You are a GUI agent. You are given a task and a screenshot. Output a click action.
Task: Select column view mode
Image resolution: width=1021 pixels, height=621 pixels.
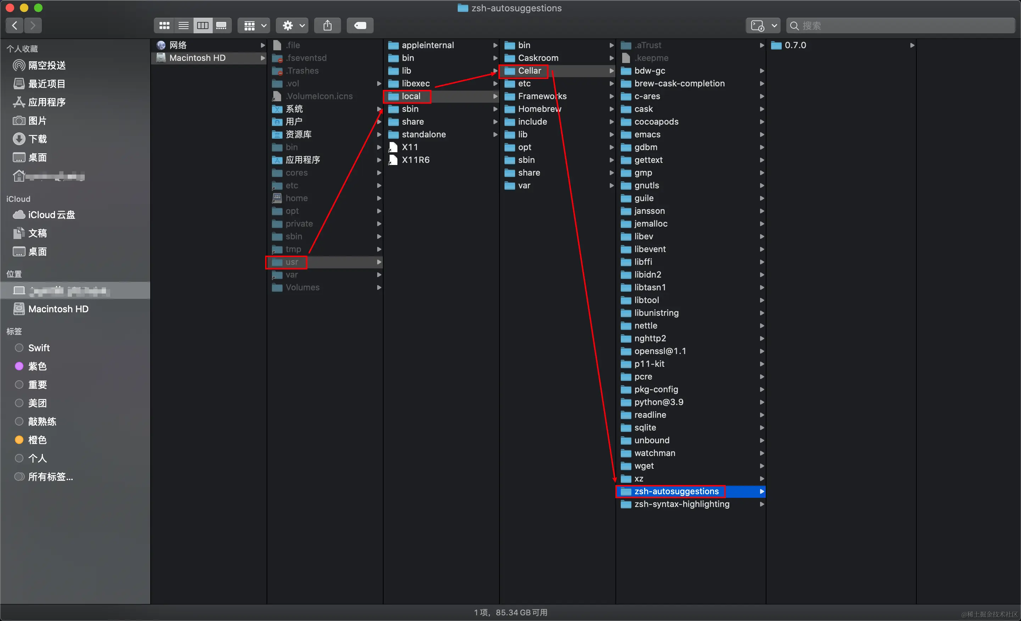[x=203, y=25]
